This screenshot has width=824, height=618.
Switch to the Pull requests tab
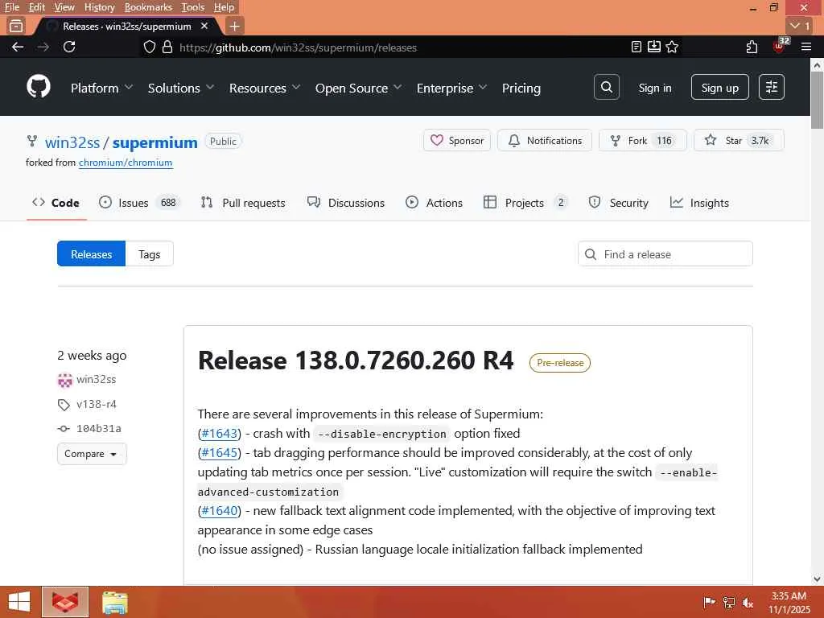click(243, 203)
